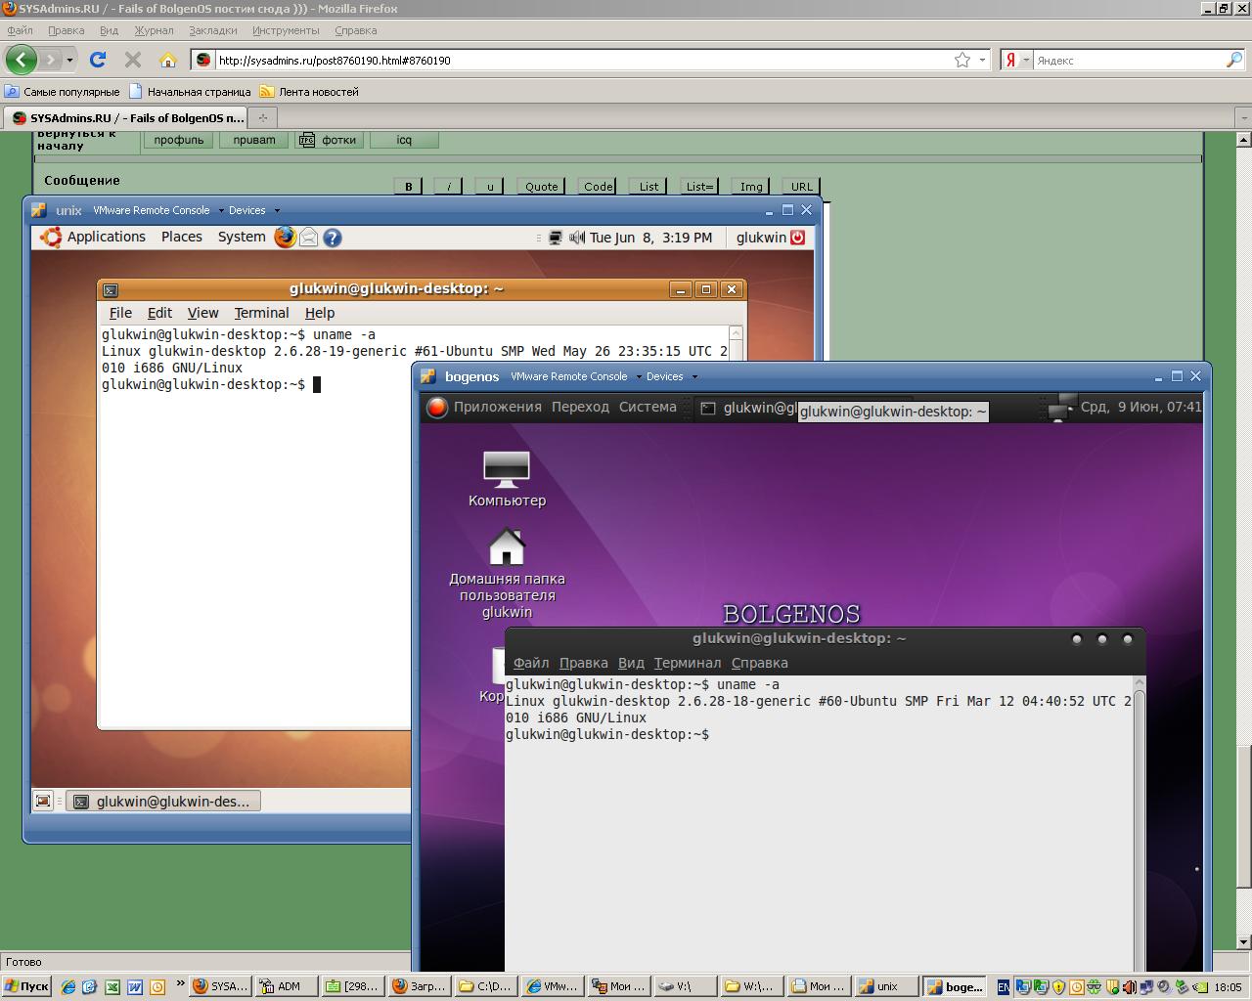
Task: Switch to unix taskbar button
Action: [x=886, y=986]
